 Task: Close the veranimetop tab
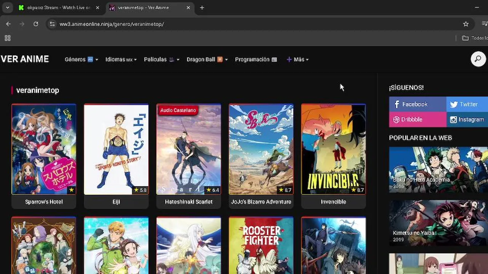[188, 8]
